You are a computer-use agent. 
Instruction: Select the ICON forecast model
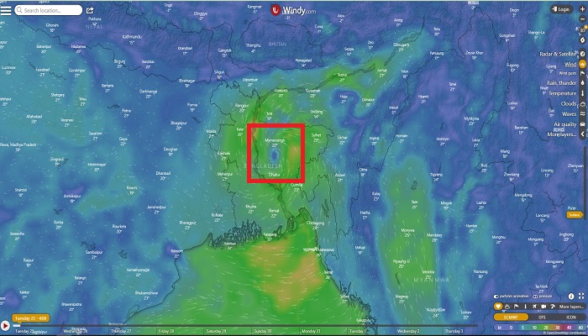pyautogui.click(x=570, y=317)
